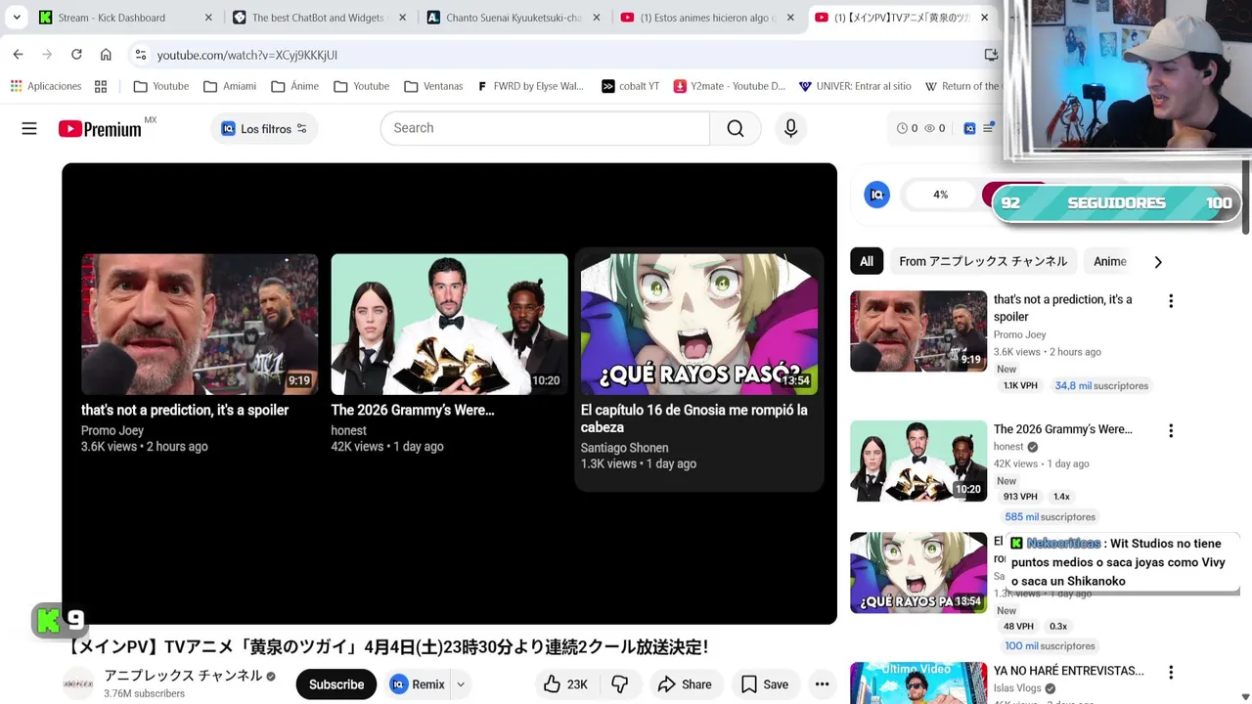Open options for The 2026 Grammy's sidebar video

coord(1171,430)
